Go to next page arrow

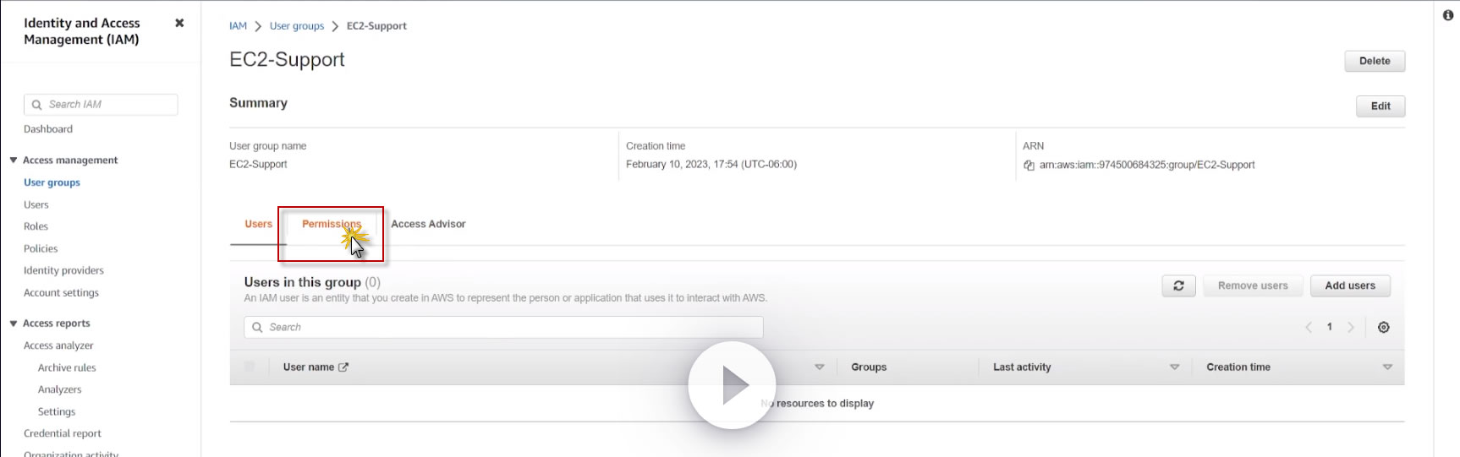click(1351, 327)
